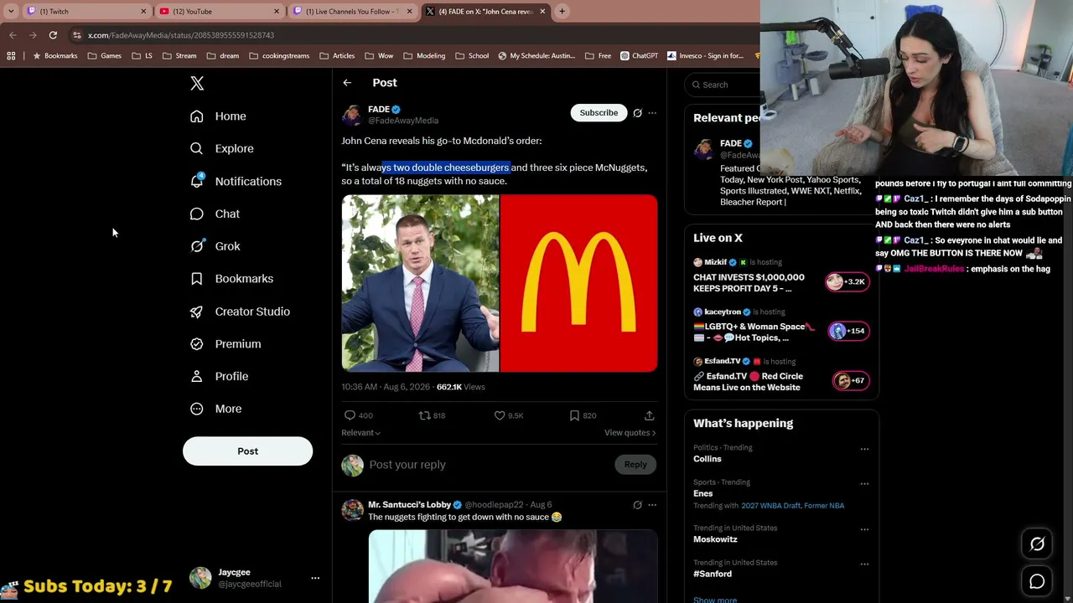Open the Games bookmarks folder

click(105, 56)
